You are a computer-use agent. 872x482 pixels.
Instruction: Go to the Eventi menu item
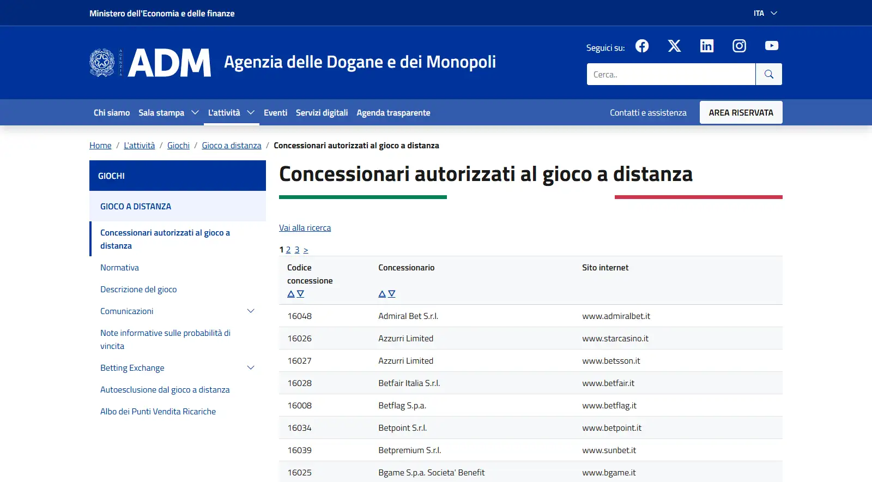click(x=275, y=112)
